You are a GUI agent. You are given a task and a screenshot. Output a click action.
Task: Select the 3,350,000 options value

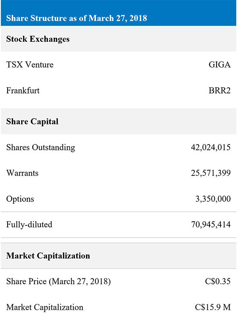click(x=213, y=199)
